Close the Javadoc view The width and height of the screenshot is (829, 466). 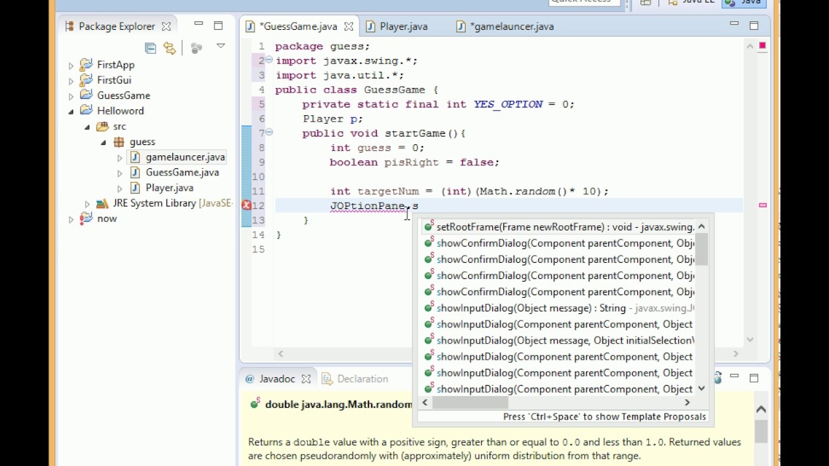point(306,379)
